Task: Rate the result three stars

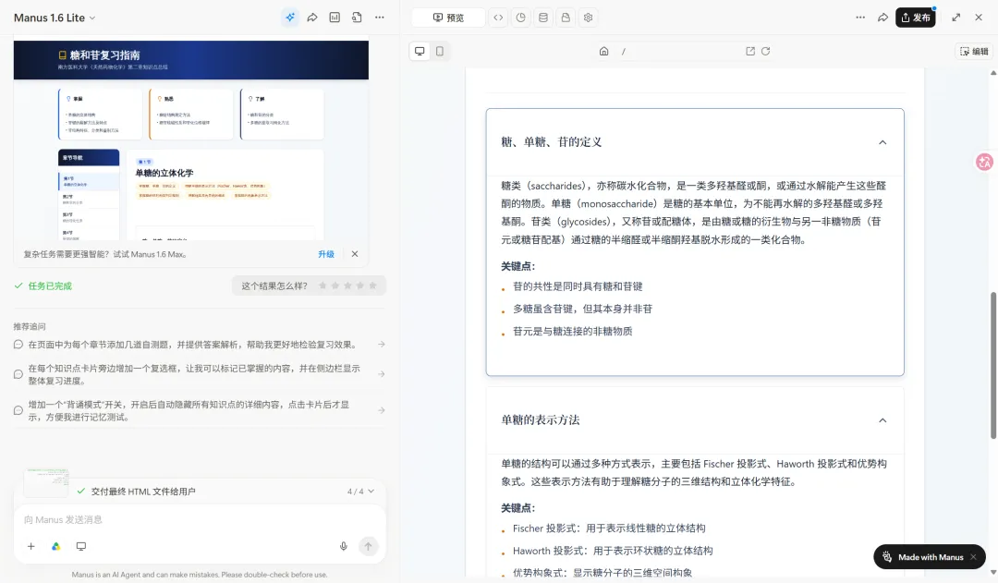Action: (347, 285)
